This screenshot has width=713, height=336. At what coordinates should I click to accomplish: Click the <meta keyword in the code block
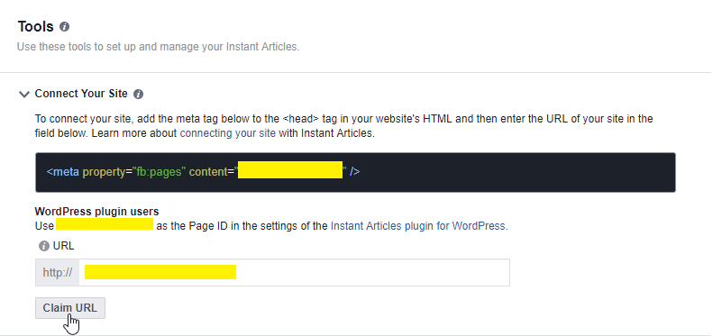click(63, 172)
